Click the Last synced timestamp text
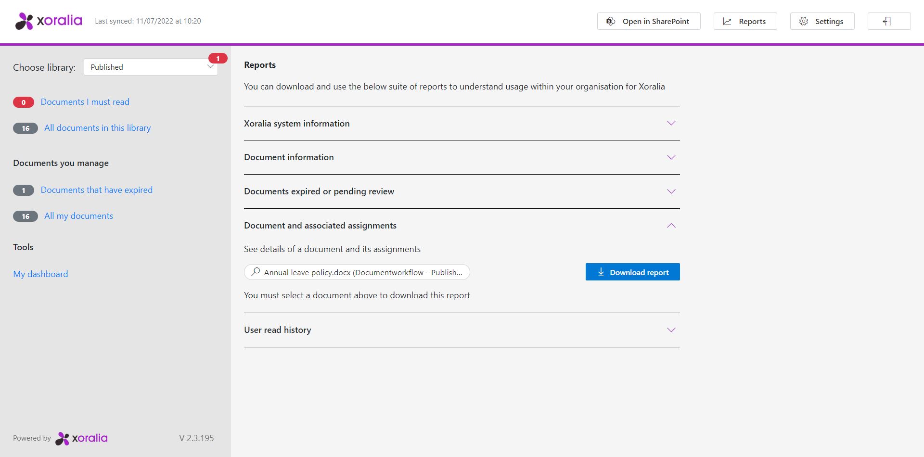 [x=148, y=21]
